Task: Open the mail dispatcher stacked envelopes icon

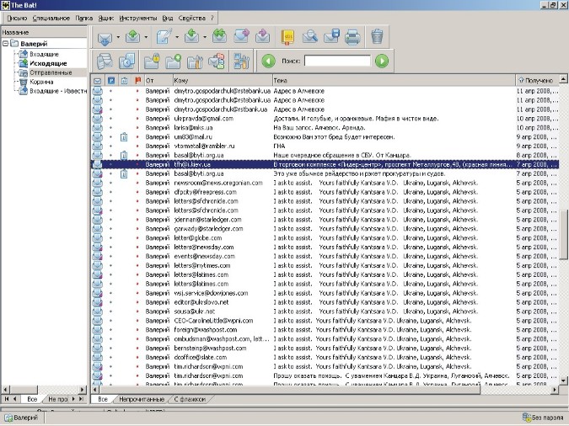Action: tap(105, 61)
